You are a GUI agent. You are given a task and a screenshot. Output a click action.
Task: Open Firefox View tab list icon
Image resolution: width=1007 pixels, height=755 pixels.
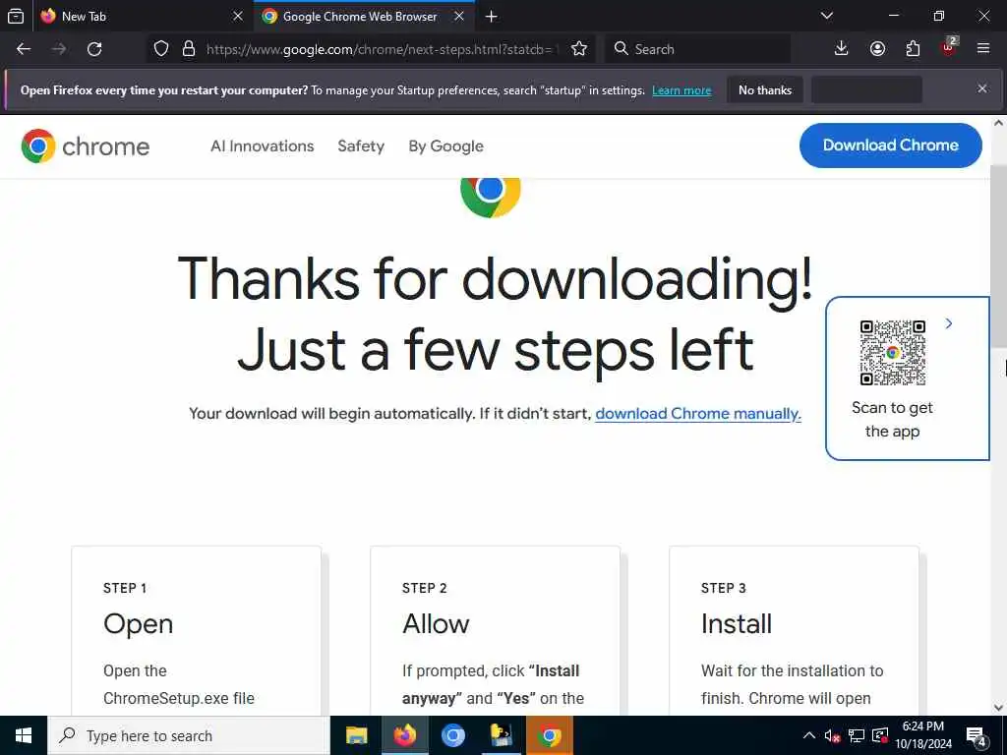click(16, 16)
